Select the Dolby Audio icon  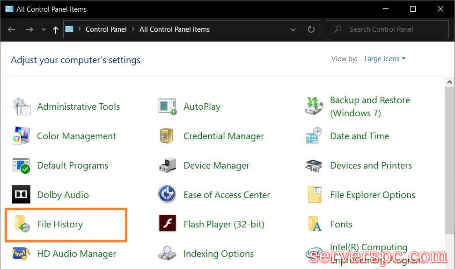tap(21, 195)
